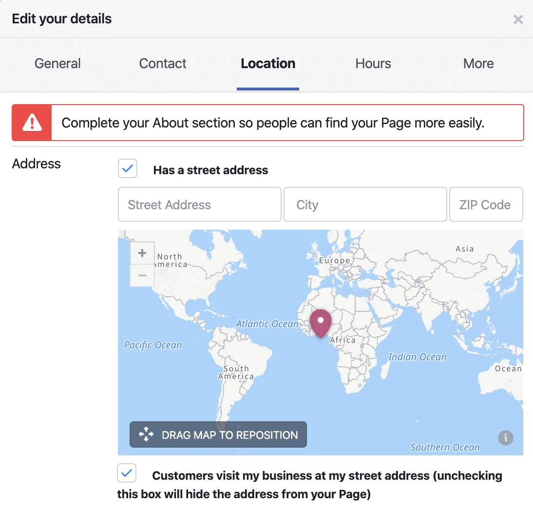Viewport: 533px width, 506px height.
Task: Click the ZIP Code input field
Action: pyautogui.click(x=486, y=204)
